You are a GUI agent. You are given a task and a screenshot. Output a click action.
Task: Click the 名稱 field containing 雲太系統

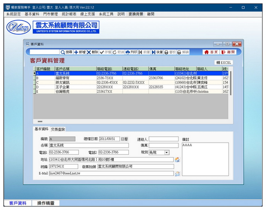(89, 145)
